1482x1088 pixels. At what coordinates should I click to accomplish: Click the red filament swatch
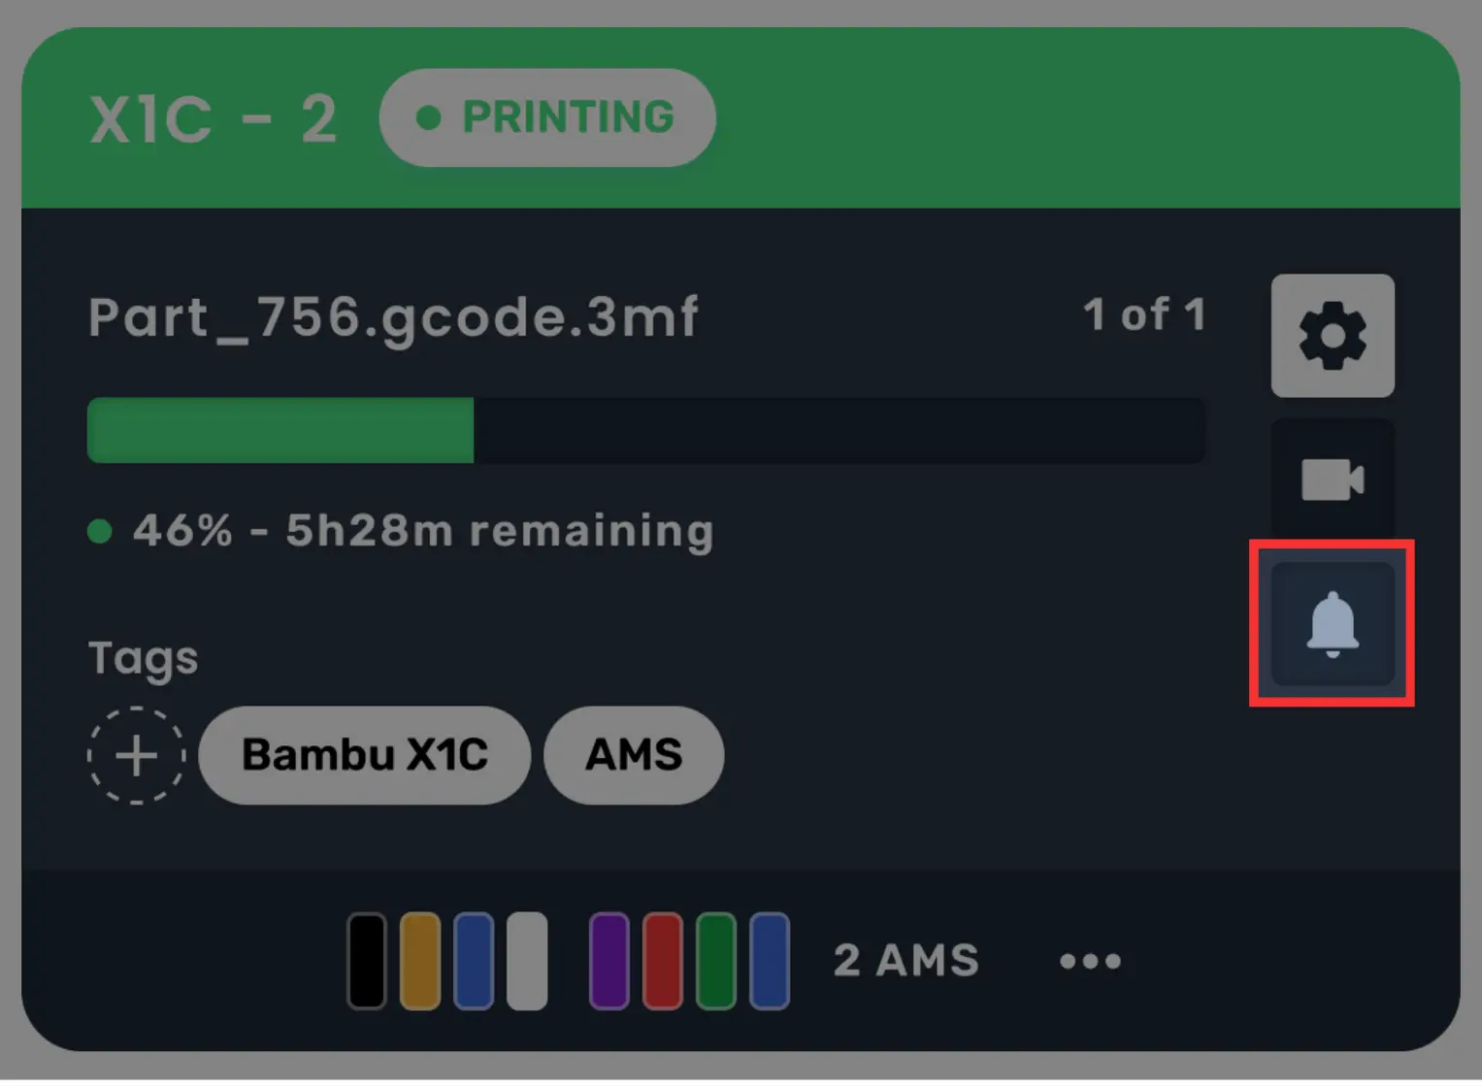(663, 961)
